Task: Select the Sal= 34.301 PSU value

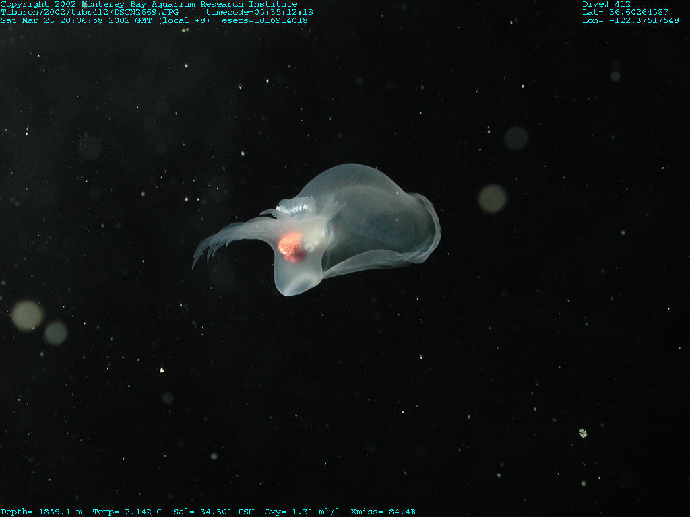Action: pyautogui.click(x=214, y=512)
